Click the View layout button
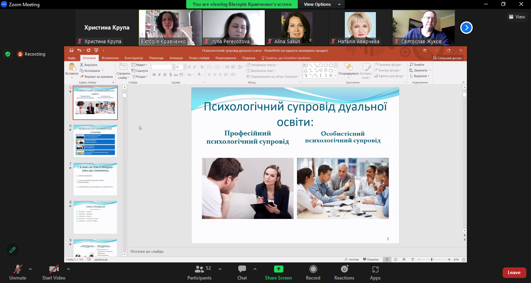Viewport: 531px width, 283px height. click(517, 17)
